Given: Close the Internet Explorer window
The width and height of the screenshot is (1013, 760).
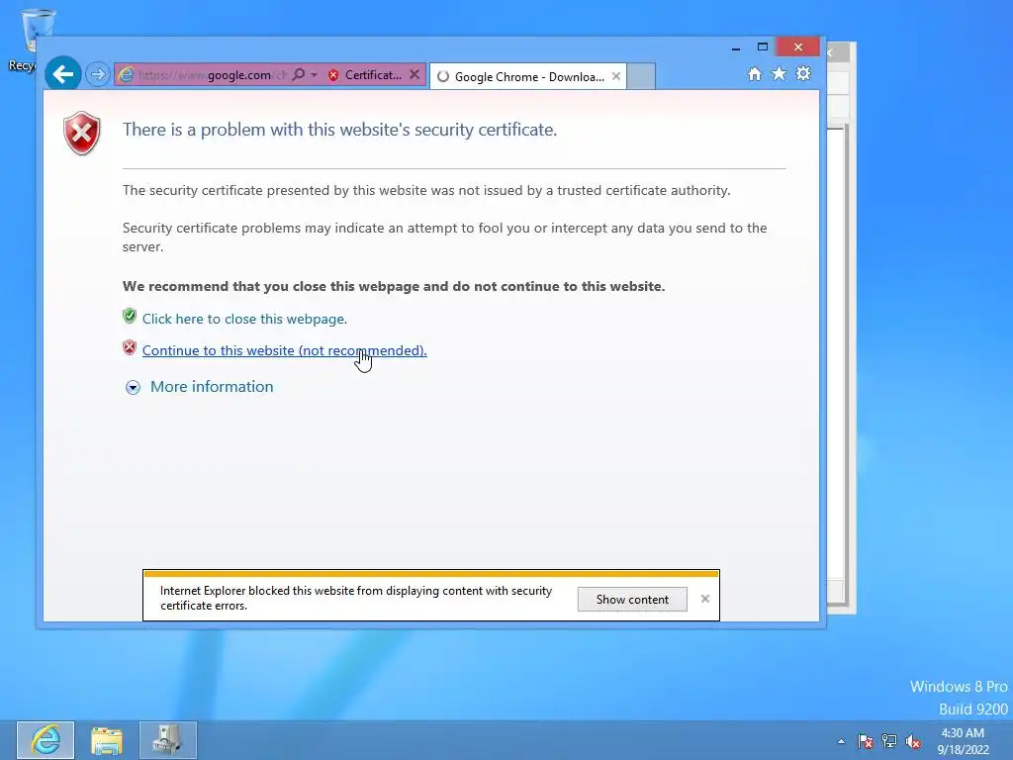Looking at the screenshot, I should click(x=798, y=47).
